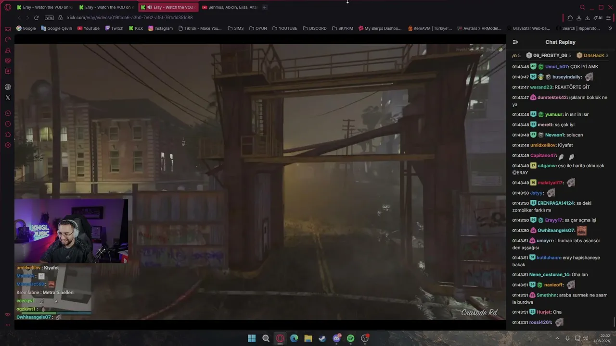616x346 pixels.
Task: Open the Google bookmark
Action: [x=26, y=28]
